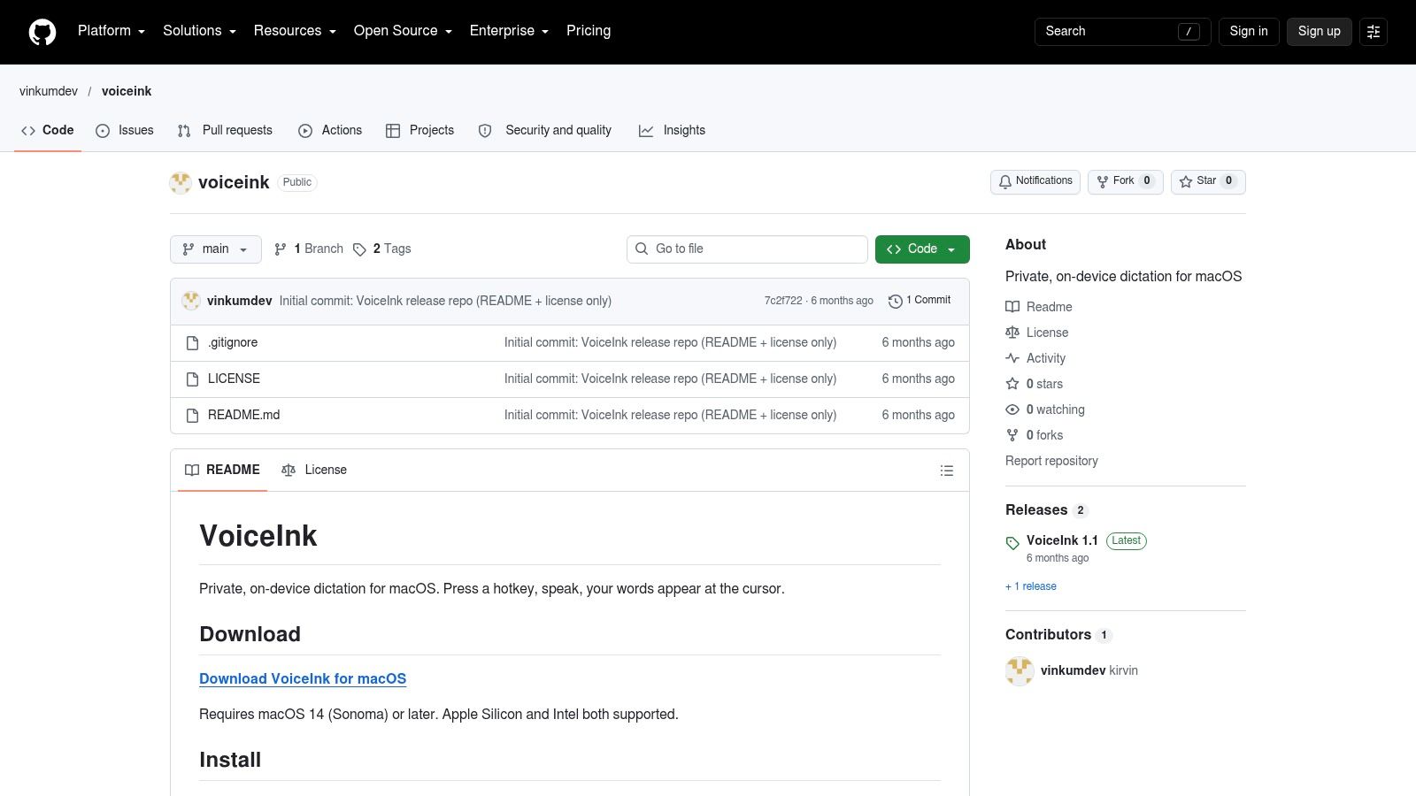The width and height of the screenshot is (1416, 796).
Task: Open the GitHub homepage logo
Action: pyautogui.click(x=42, y=32)
